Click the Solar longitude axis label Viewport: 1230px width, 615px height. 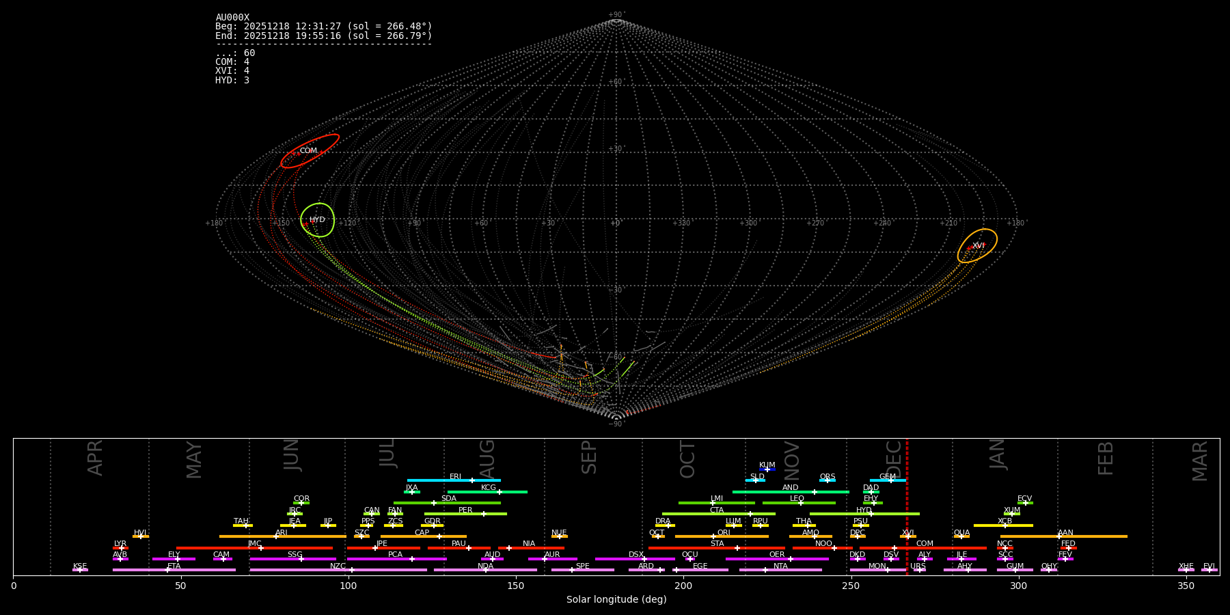click(x=616, y=599)
